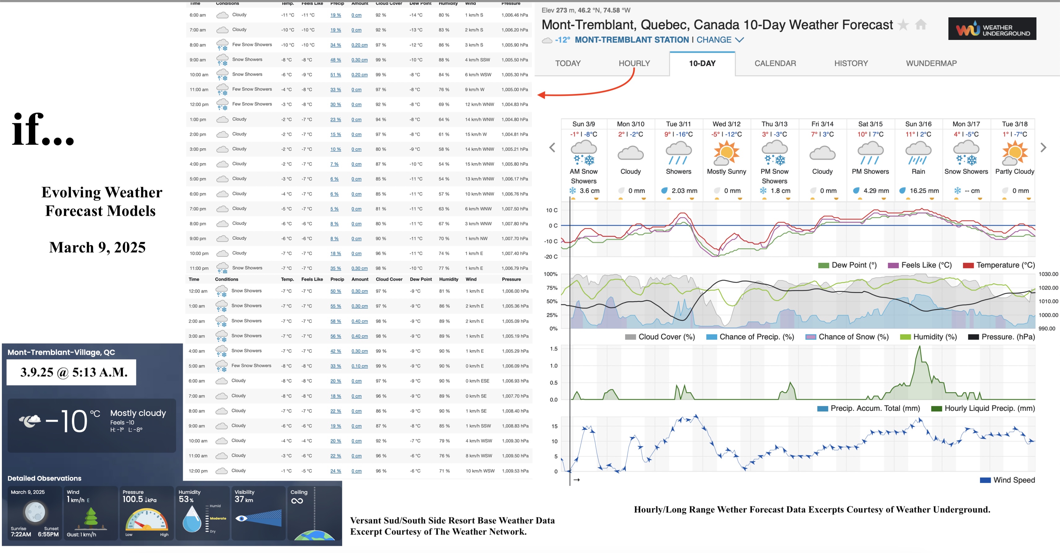This screenshot has width=1060, height=553.
Task: Go to the HISTORY tab
Action: click(x=851, y=63)
